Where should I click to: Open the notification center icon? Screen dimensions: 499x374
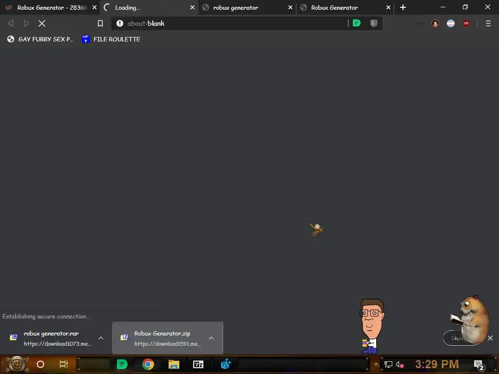pyautogui.click(x=479, y=365)
